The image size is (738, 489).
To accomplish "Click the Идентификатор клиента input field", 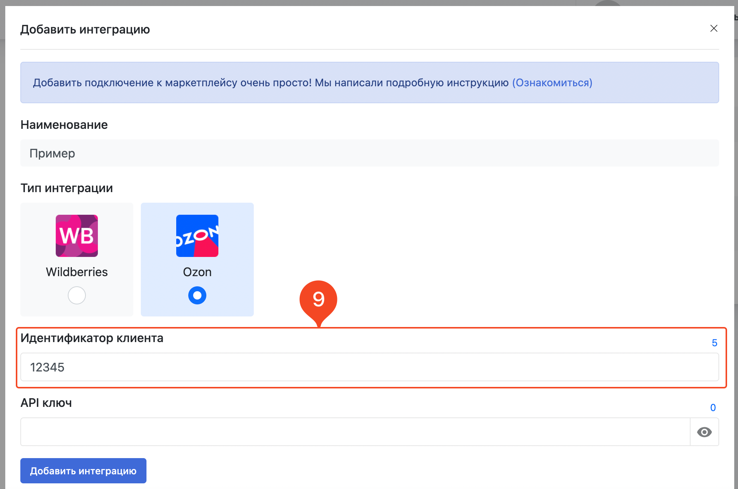I will pos(369,367).
